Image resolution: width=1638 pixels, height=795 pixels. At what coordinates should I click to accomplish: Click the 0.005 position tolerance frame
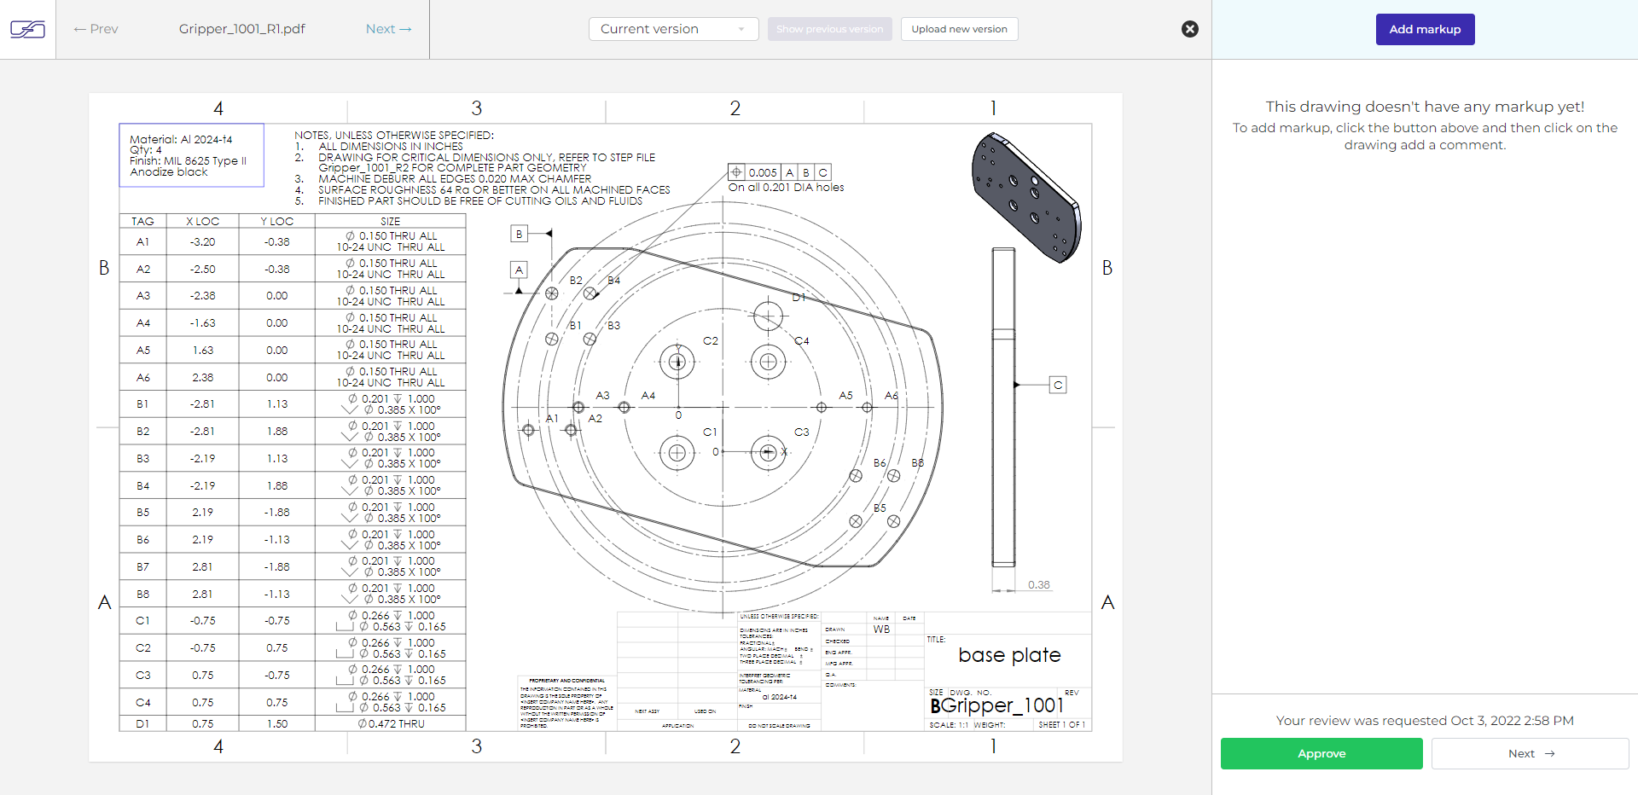pyautogui.click(x=779, y=172)
